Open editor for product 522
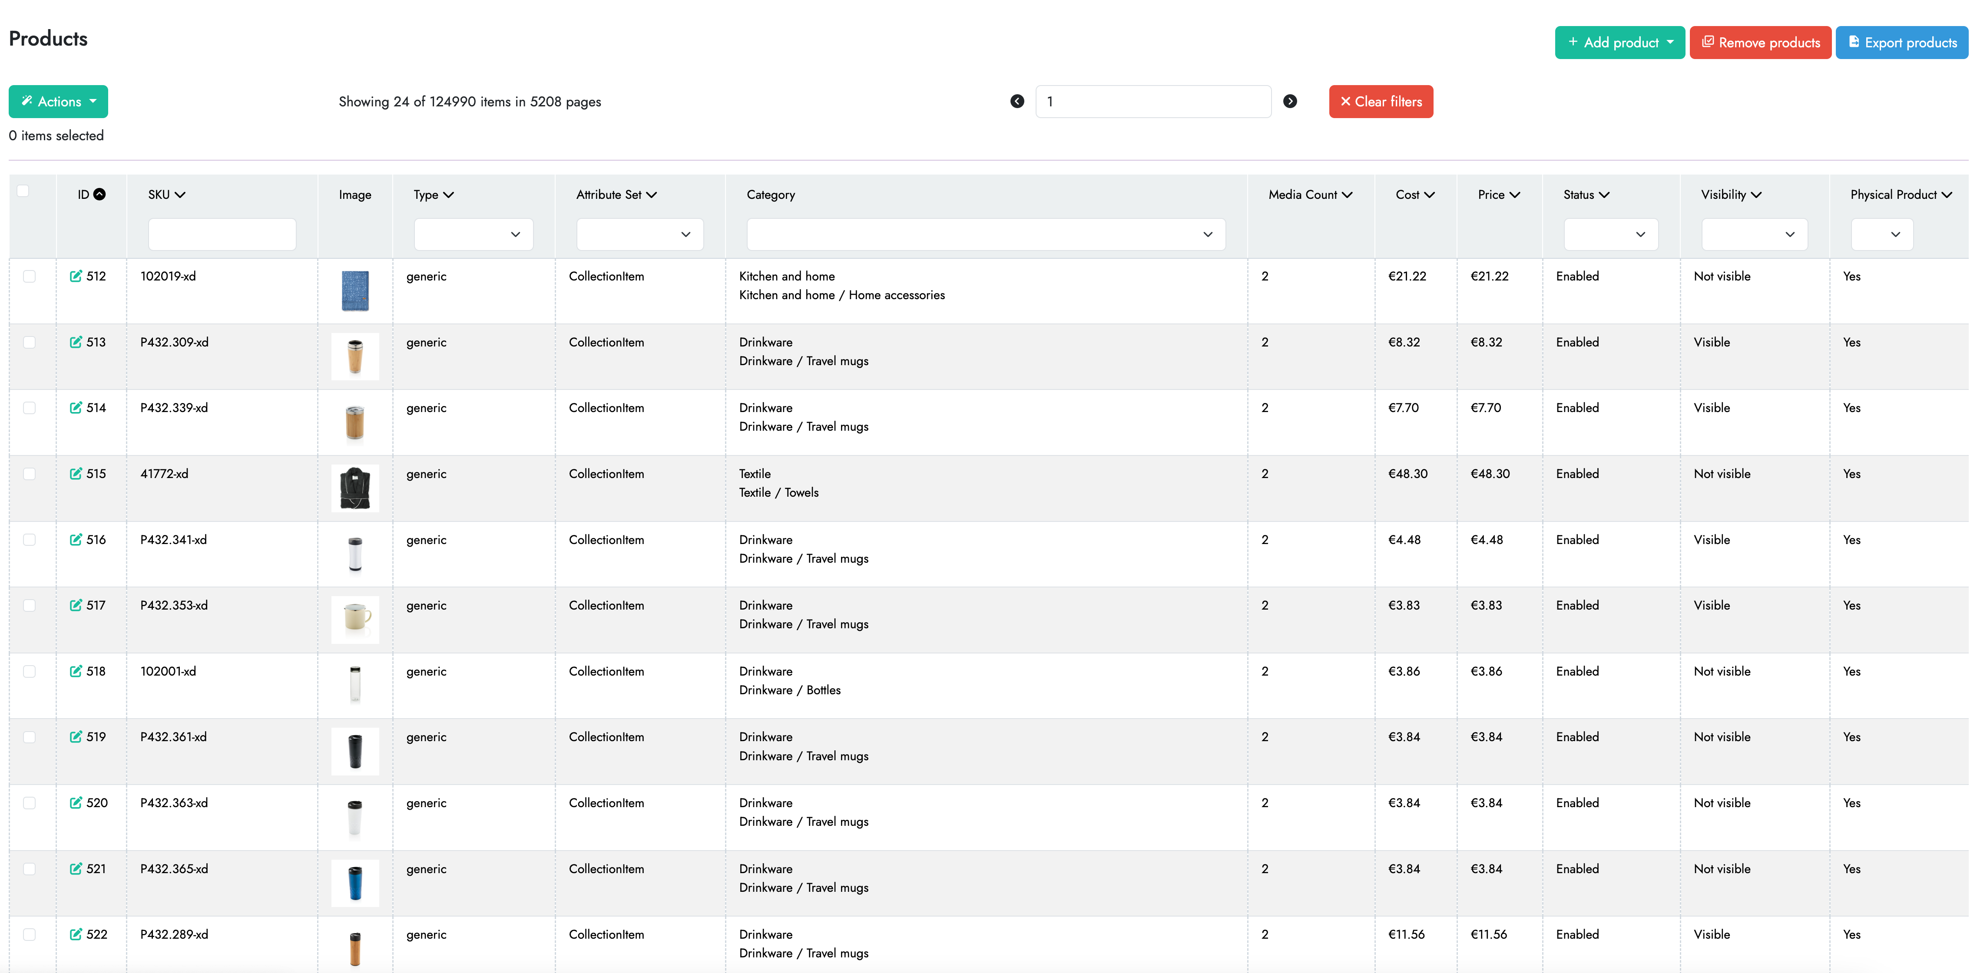Image resolution: width=1977 pixels, height=973 pixels. pos(76,935)
